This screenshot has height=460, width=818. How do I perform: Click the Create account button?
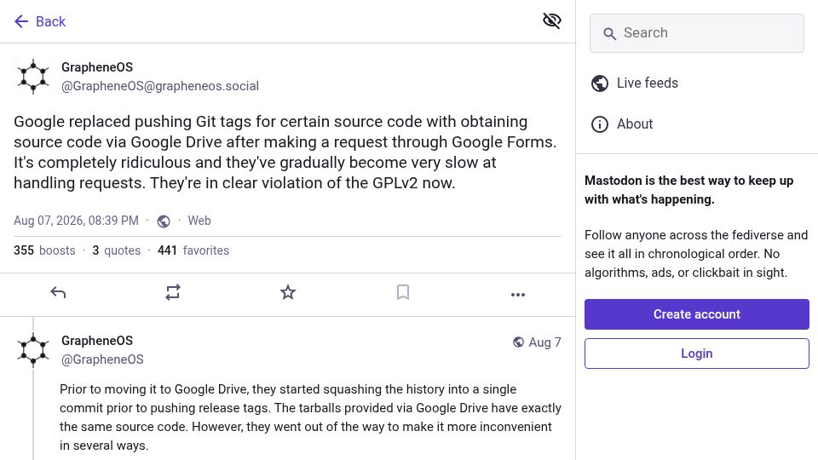[696, 314]
